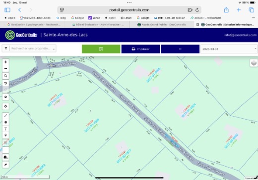Screen dimensions: 258x180
Task: Select the measure tool icon
Action: click(5, 157)
